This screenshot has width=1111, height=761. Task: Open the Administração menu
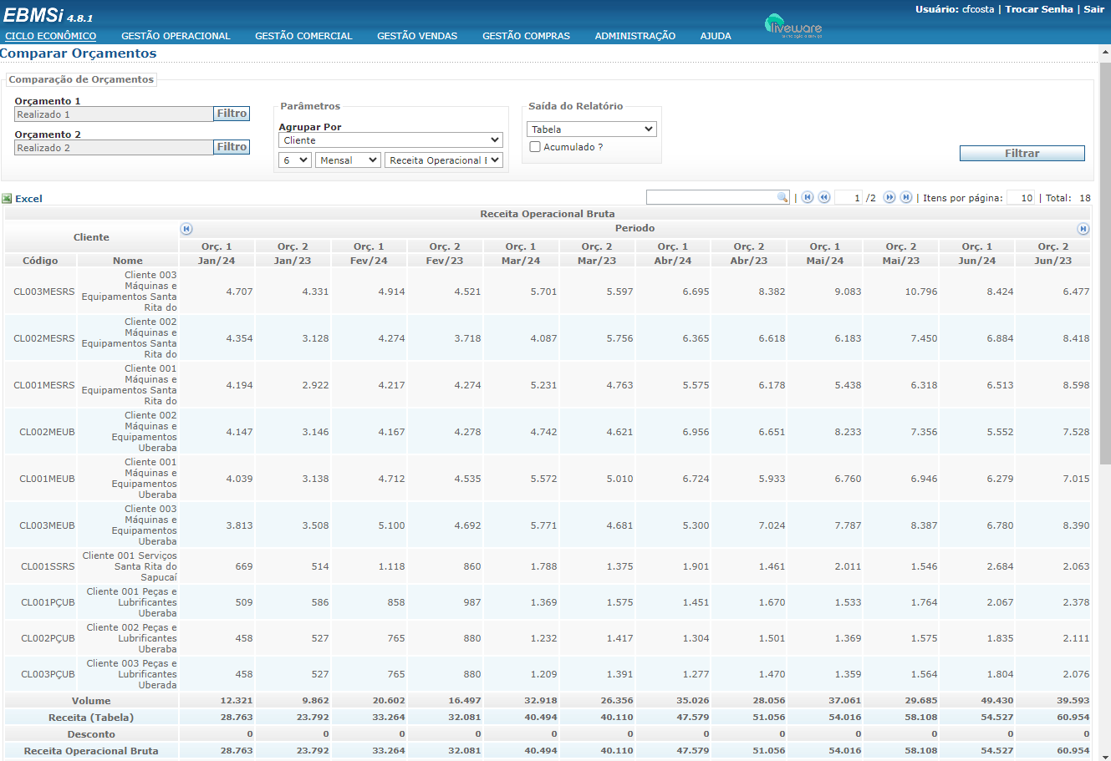(634, 36)
